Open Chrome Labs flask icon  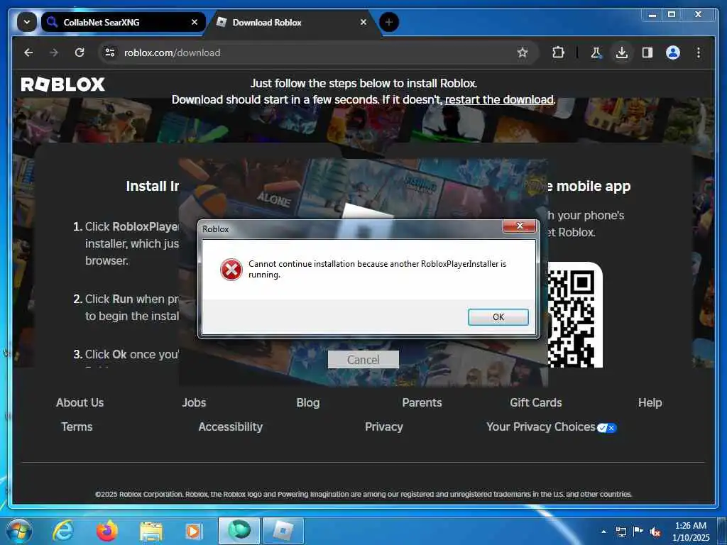pos(596,53)
